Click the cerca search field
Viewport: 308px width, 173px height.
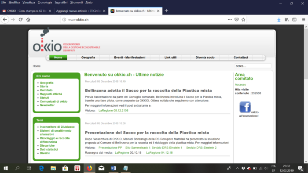point(253,66)
